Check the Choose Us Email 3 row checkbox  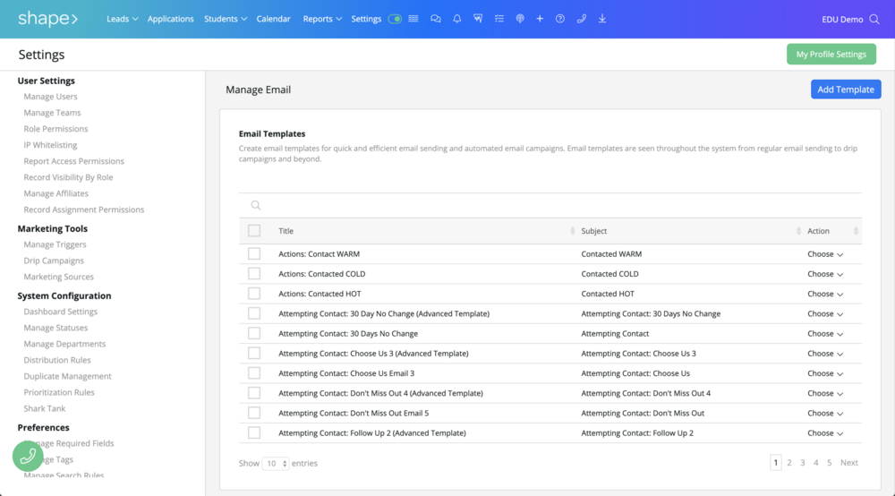[x=254, y=373]
